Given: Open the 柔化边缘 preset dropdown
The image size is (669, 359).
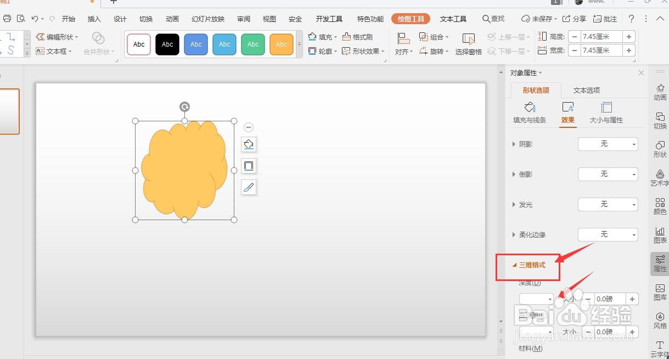Looking at the screenshot, I should click(x=608, y=234).
